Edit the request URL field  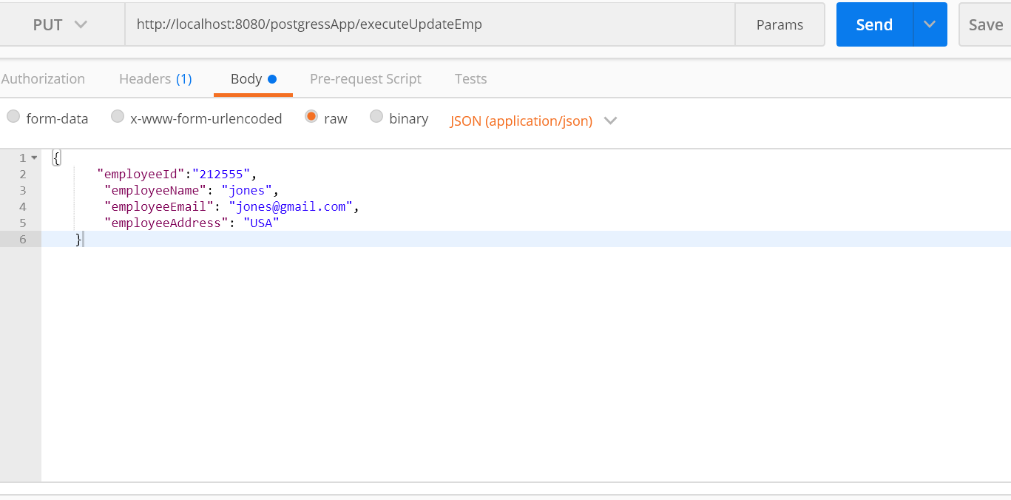point(430,24)
